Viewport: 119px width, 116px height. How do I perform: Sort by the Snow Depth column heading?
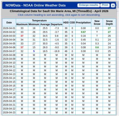tap(109, 22)
